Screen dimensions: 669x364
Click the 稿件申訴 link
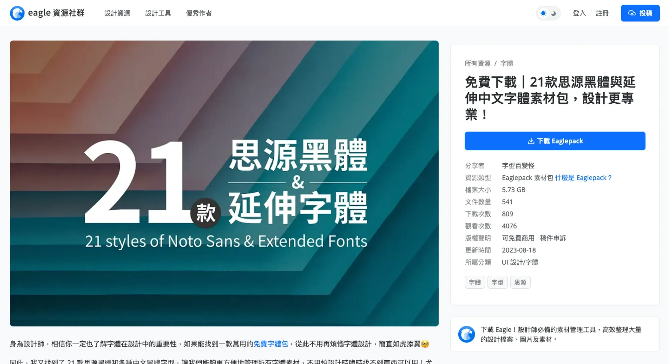point(553,238)
